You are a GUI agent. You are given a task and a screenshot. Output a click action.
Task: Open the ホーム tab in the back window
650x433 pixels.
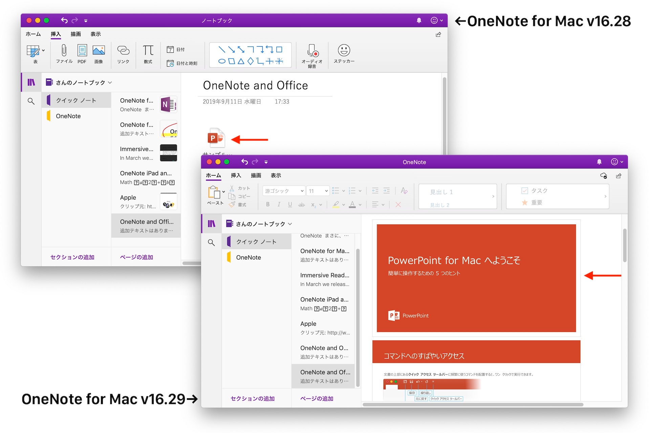tap(33, 34)
